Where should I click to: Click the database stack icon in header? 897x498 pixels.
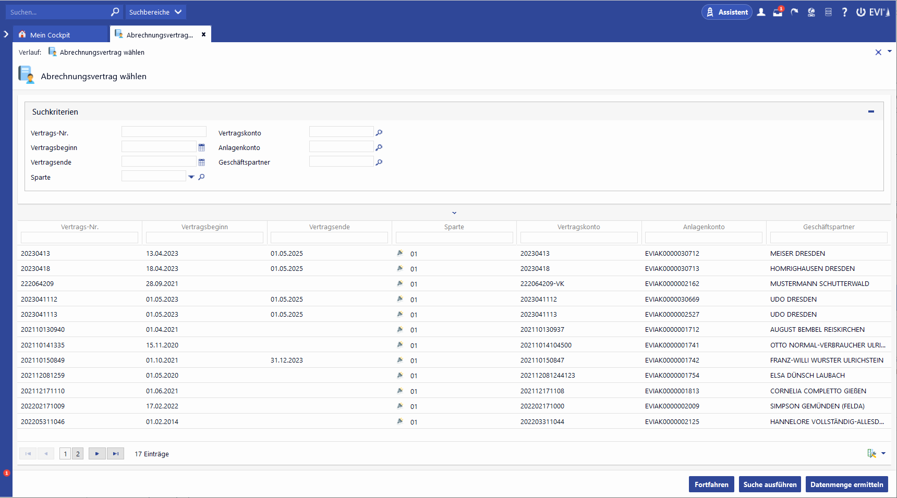828,12
